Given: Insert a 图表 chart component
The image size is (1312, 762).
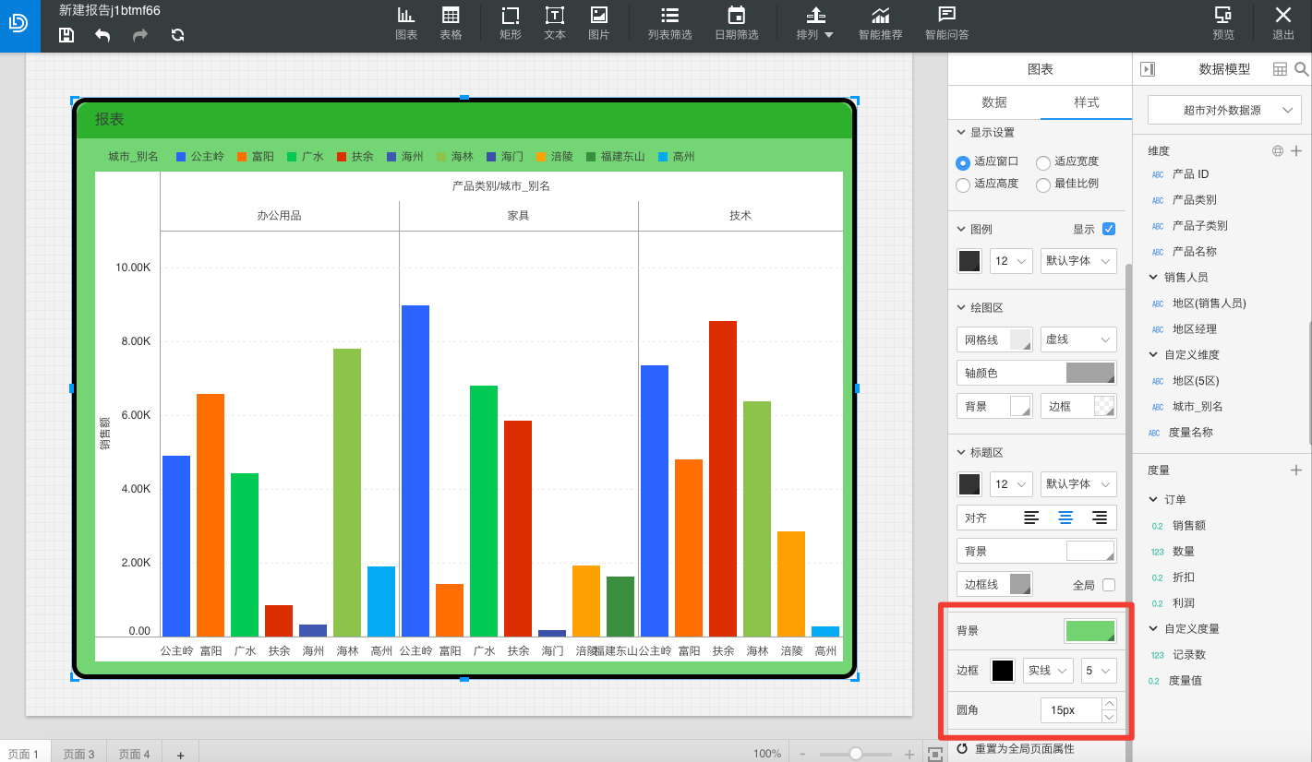Looking at the screenshot, I should [406, 24].
